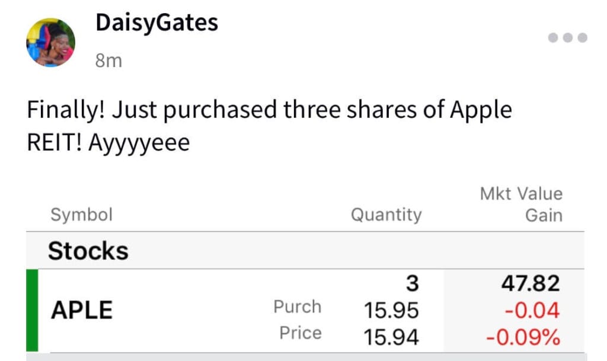The height and width of the screenshot is (361, 607).
Task: Tap the quantity value 3
Action: [413, 283]
